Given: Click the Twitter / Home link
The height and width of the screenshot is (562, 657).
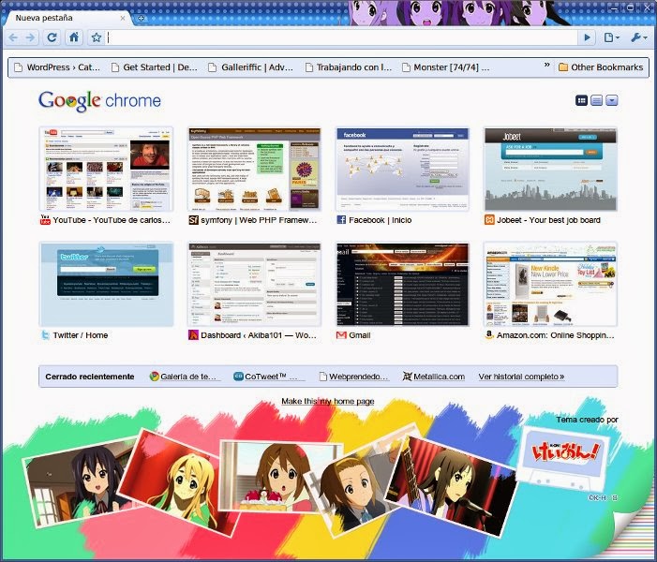Looking at the screenshot, I should (x=80, y=335).
